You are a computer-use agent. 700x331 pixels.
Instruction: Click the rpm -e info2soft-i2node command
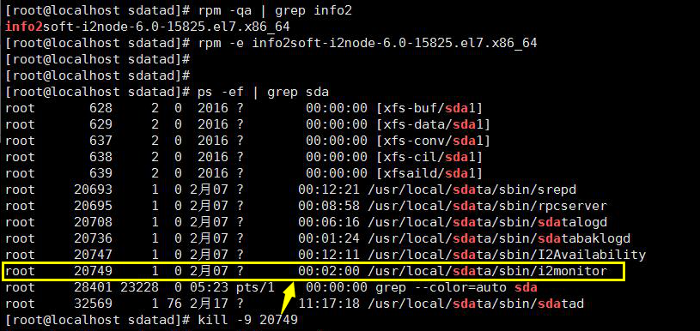click(367, 43)
